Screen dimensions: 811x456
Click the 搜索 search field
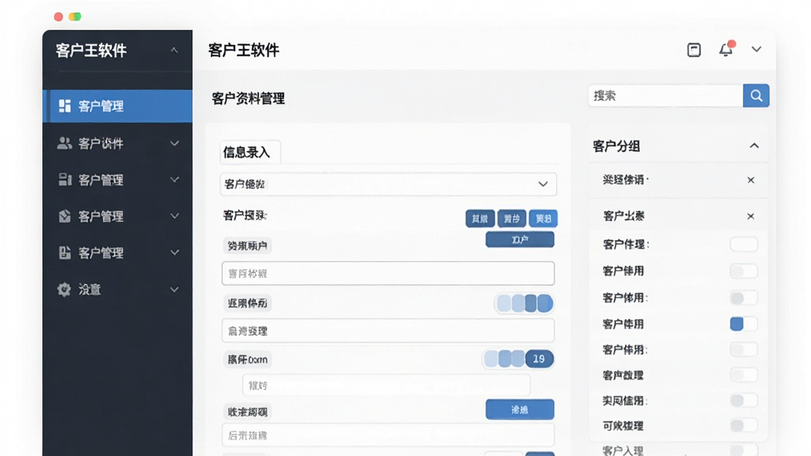(665, 96)
